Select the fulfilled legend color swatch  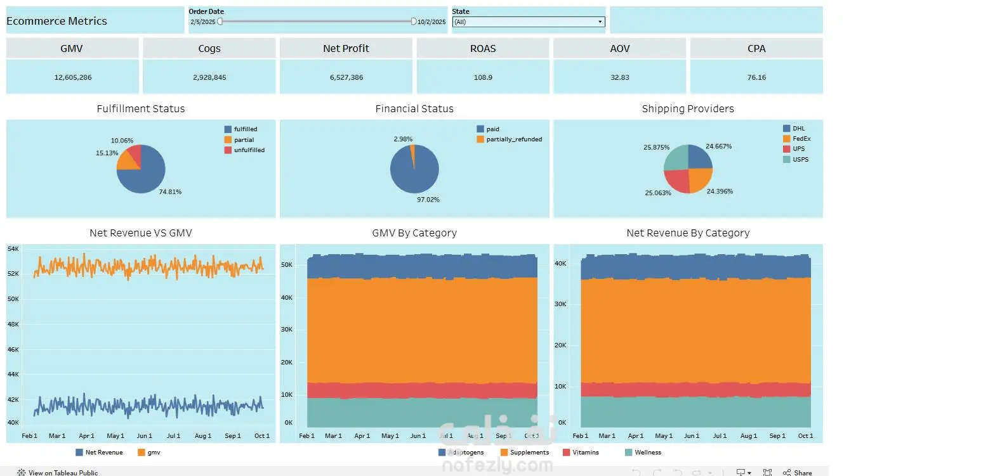[228, 129]
